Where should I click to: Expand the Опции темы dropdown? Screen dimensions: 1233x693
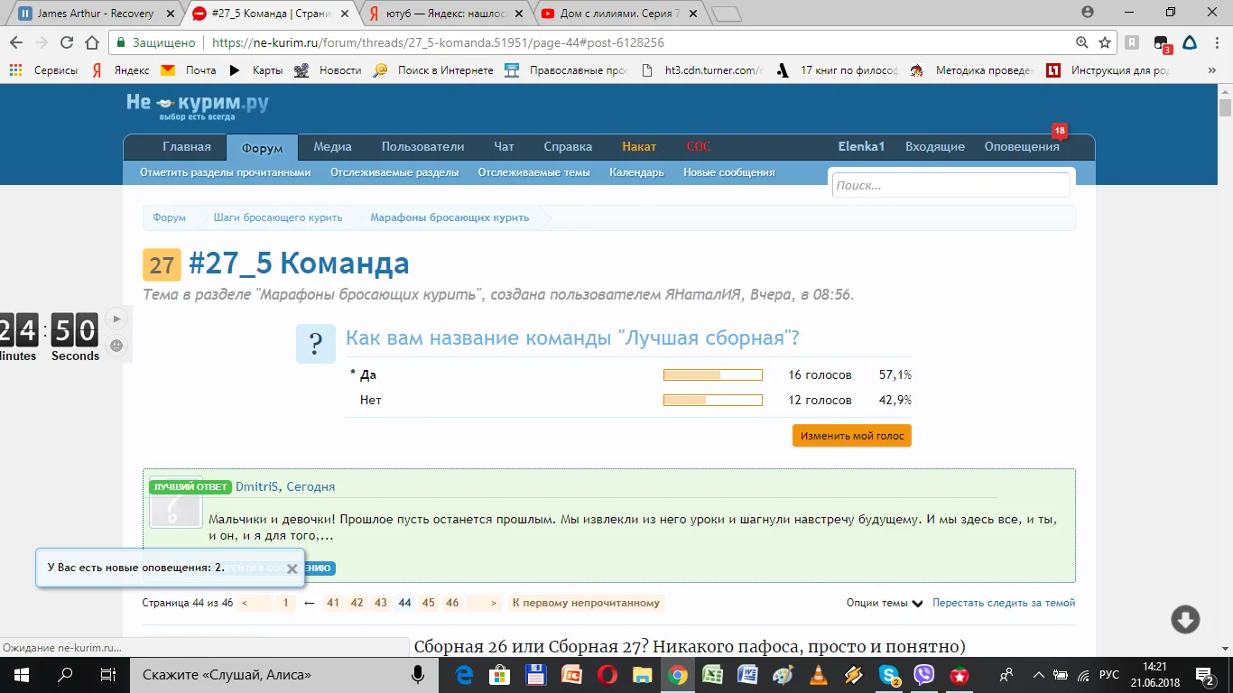coord(884,603)
